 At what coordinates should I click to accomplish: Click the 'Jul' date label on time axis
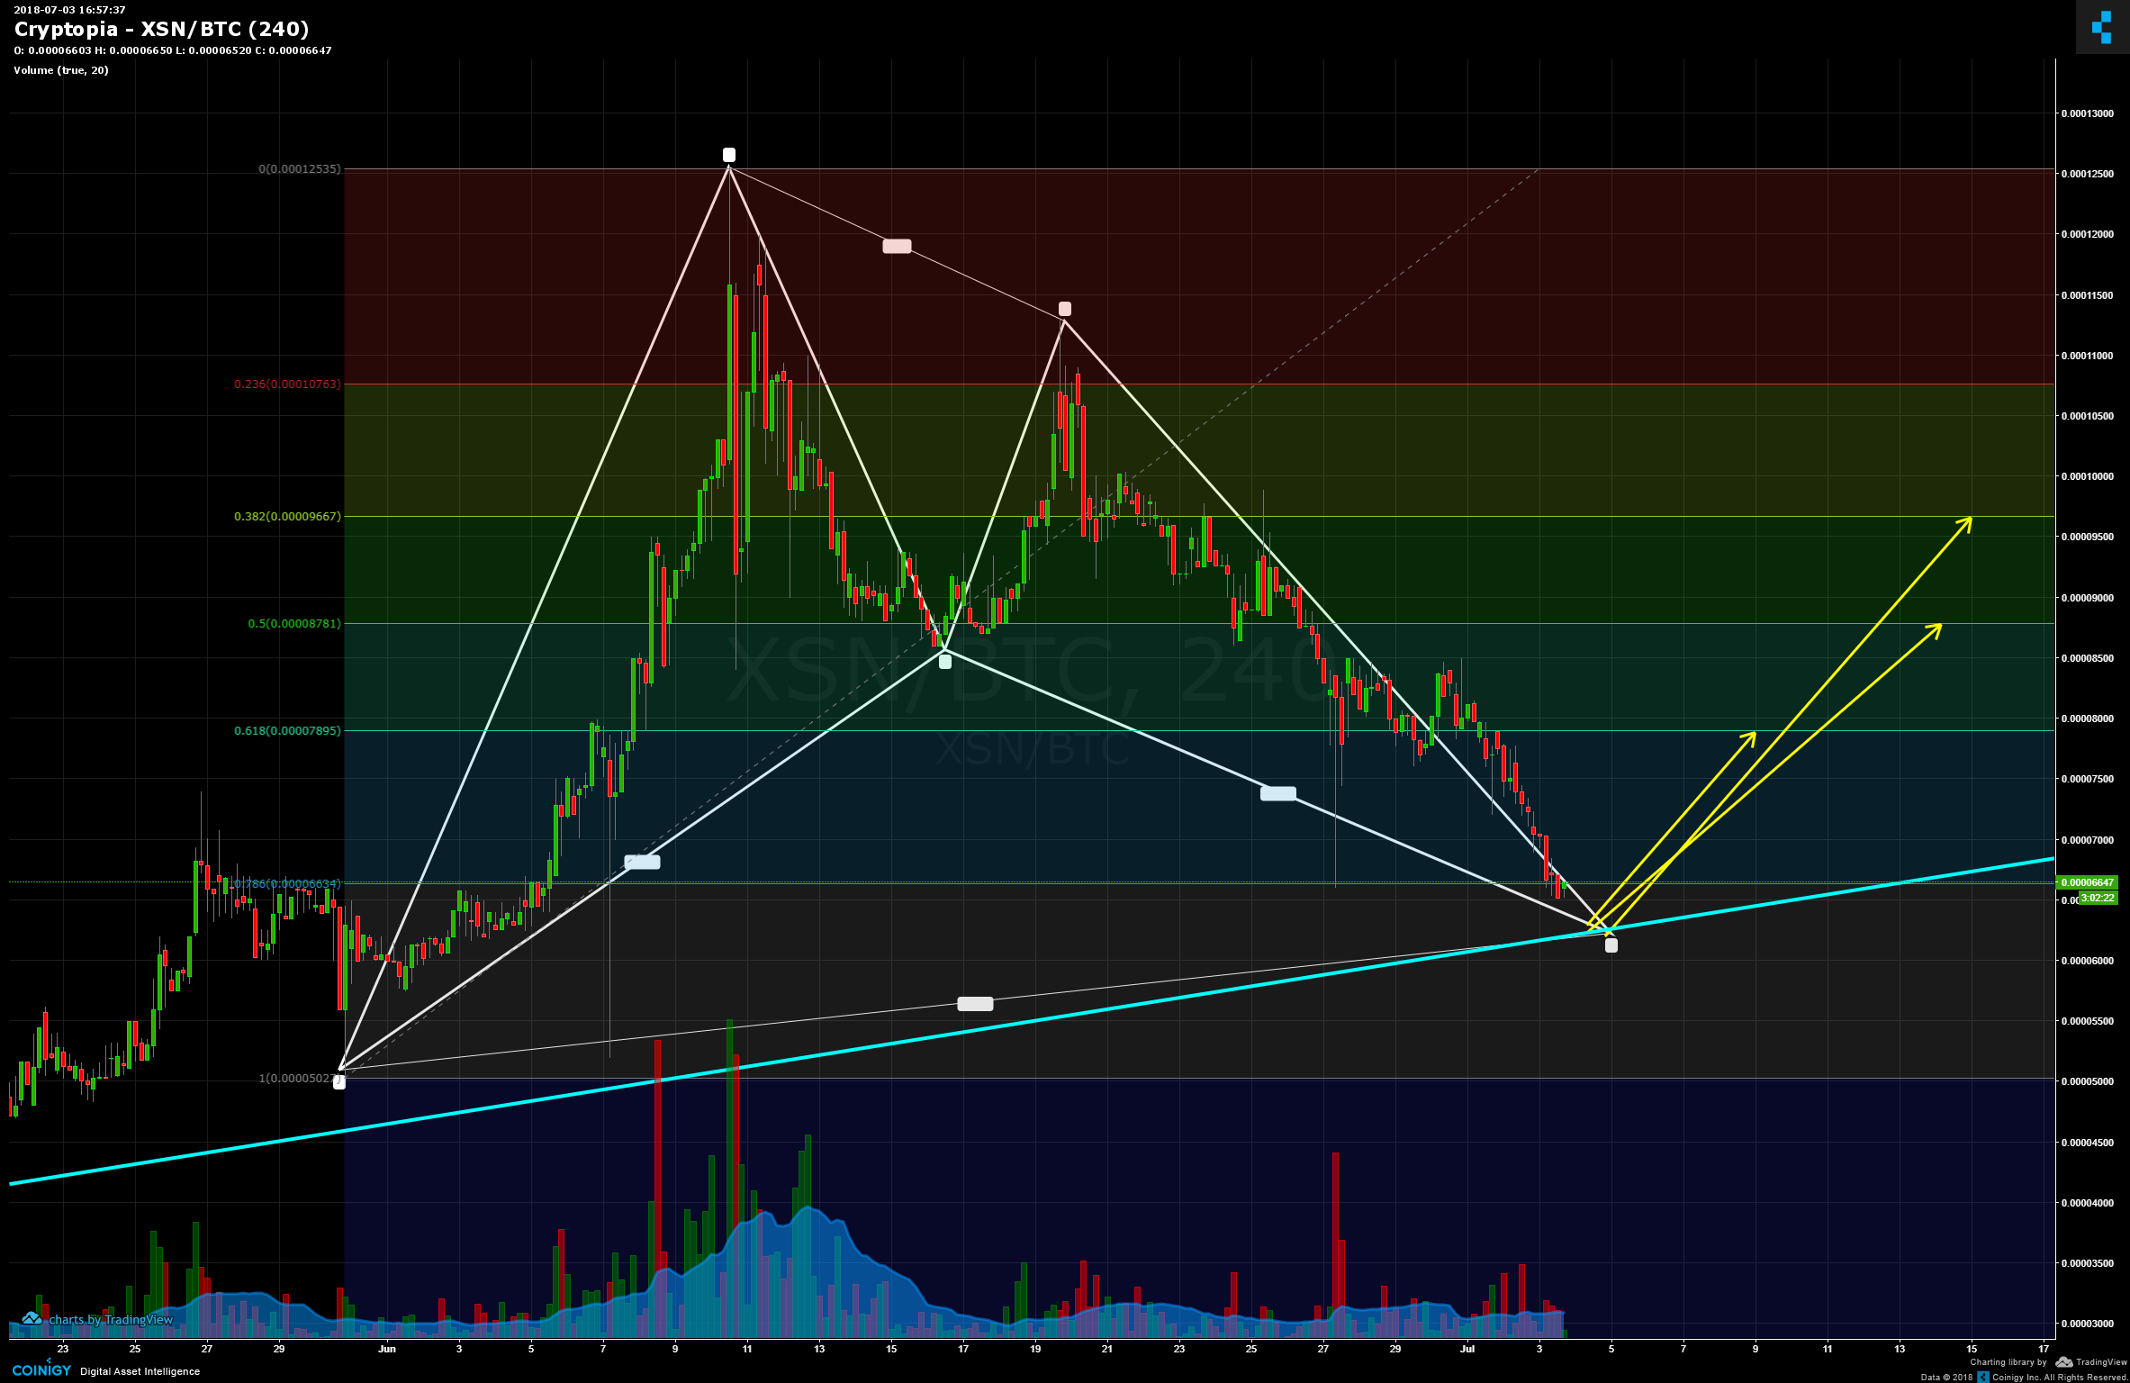1467,1349
